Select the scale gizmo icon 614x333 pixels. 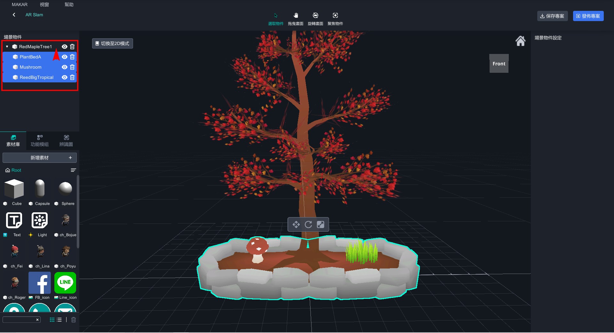tap(320, 224)
